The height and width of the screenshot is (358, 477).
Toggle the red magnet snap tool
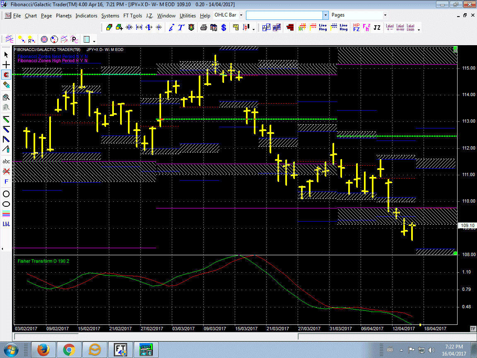point(6,75)
